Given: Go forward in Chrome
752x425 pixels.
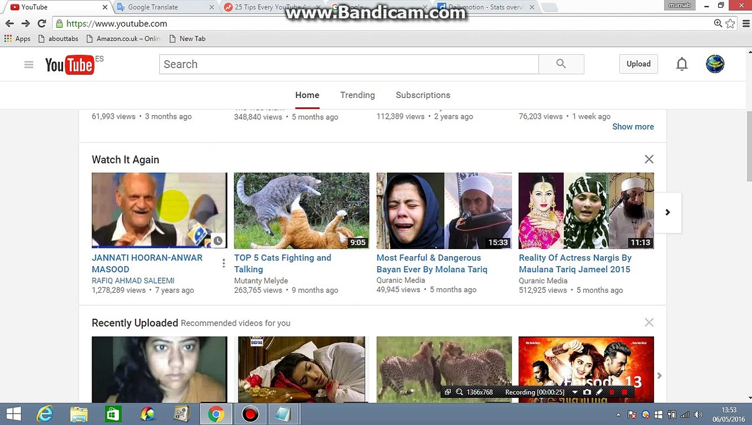Looking at the screenshot, I should (25, 24).
